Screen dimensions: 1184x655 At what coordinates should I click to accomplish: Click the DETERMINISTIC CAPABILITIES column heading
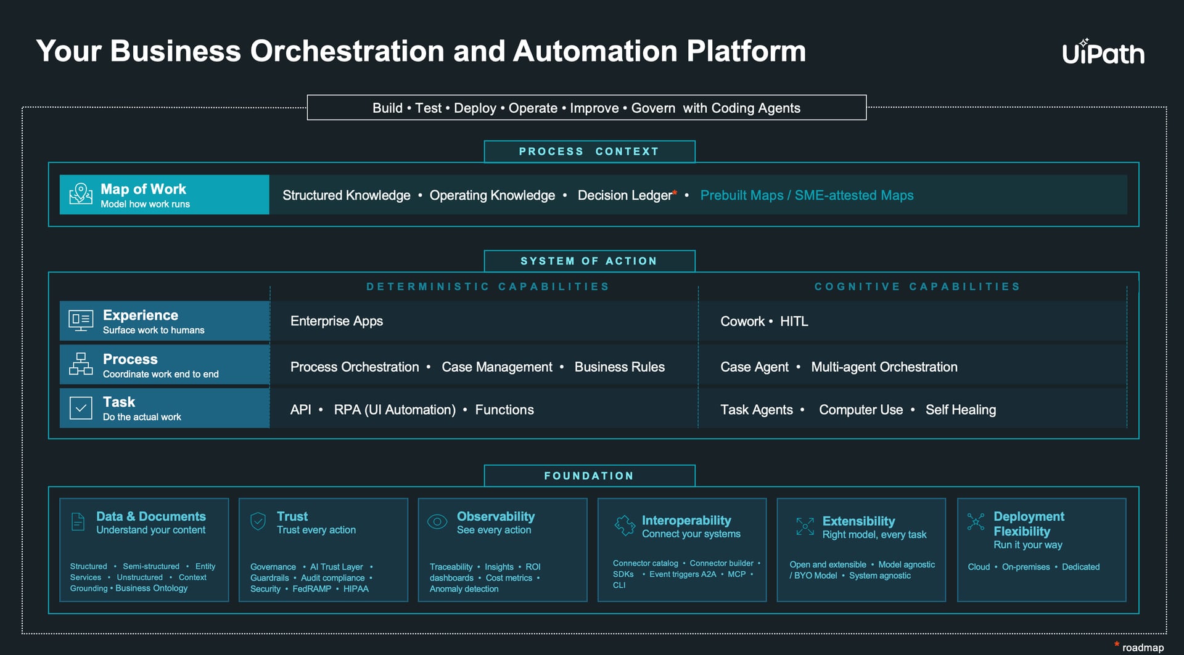point(488,287)
